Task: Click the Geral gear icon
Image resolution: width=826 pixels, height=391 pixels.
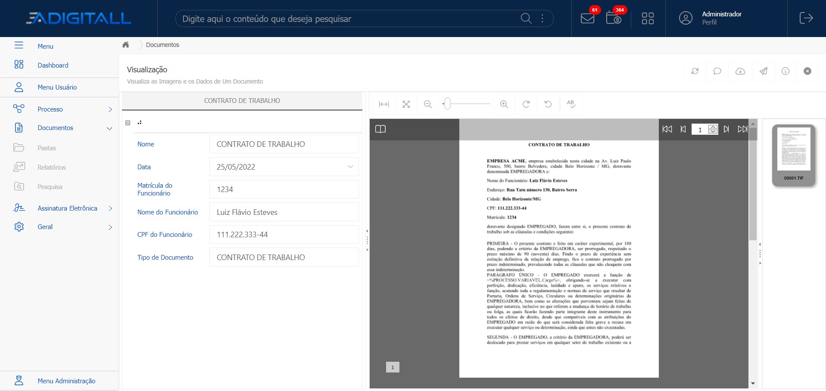Action: [x=19, y=227]
